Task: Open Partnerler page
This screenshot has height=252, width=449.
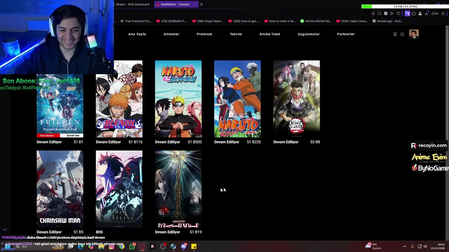Action: pos(346,34)
